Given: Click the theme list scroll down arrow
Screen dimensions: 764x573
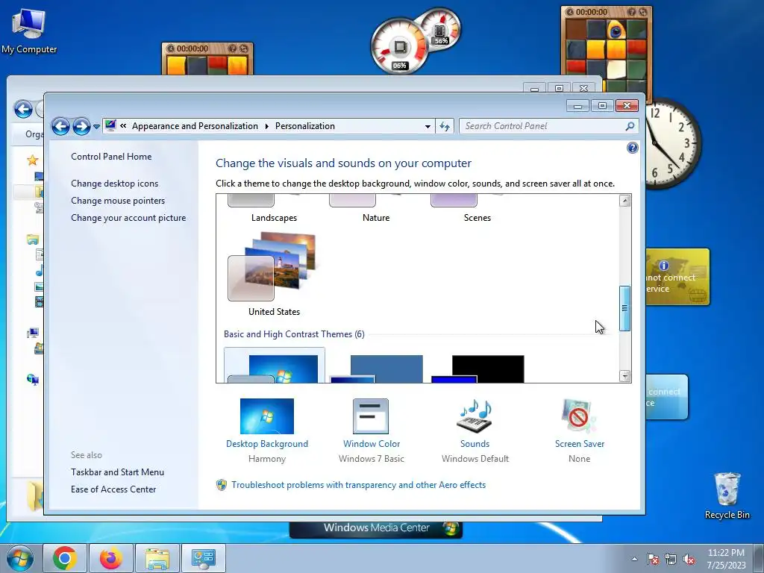Looking at the screenshot, I should click(x=624, y=376).
